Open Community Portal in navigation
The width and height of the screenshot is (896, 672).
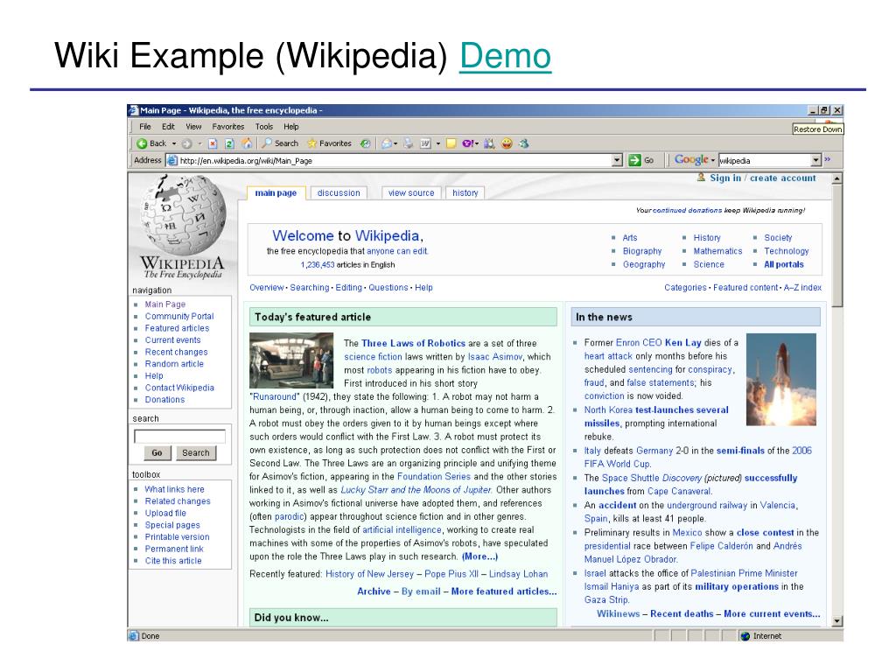(x=179, y=316)
